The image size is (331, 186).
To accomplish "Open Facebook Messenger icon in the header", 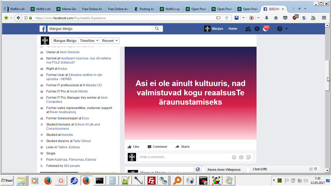I will pyautogui.click(x=257, y=29).
